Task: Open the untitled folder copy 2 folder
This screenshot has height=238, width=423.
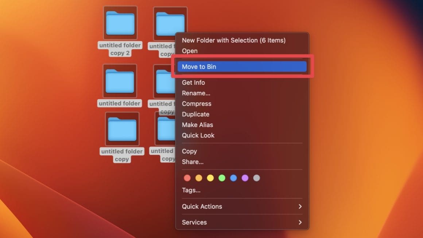Action: 120,23
